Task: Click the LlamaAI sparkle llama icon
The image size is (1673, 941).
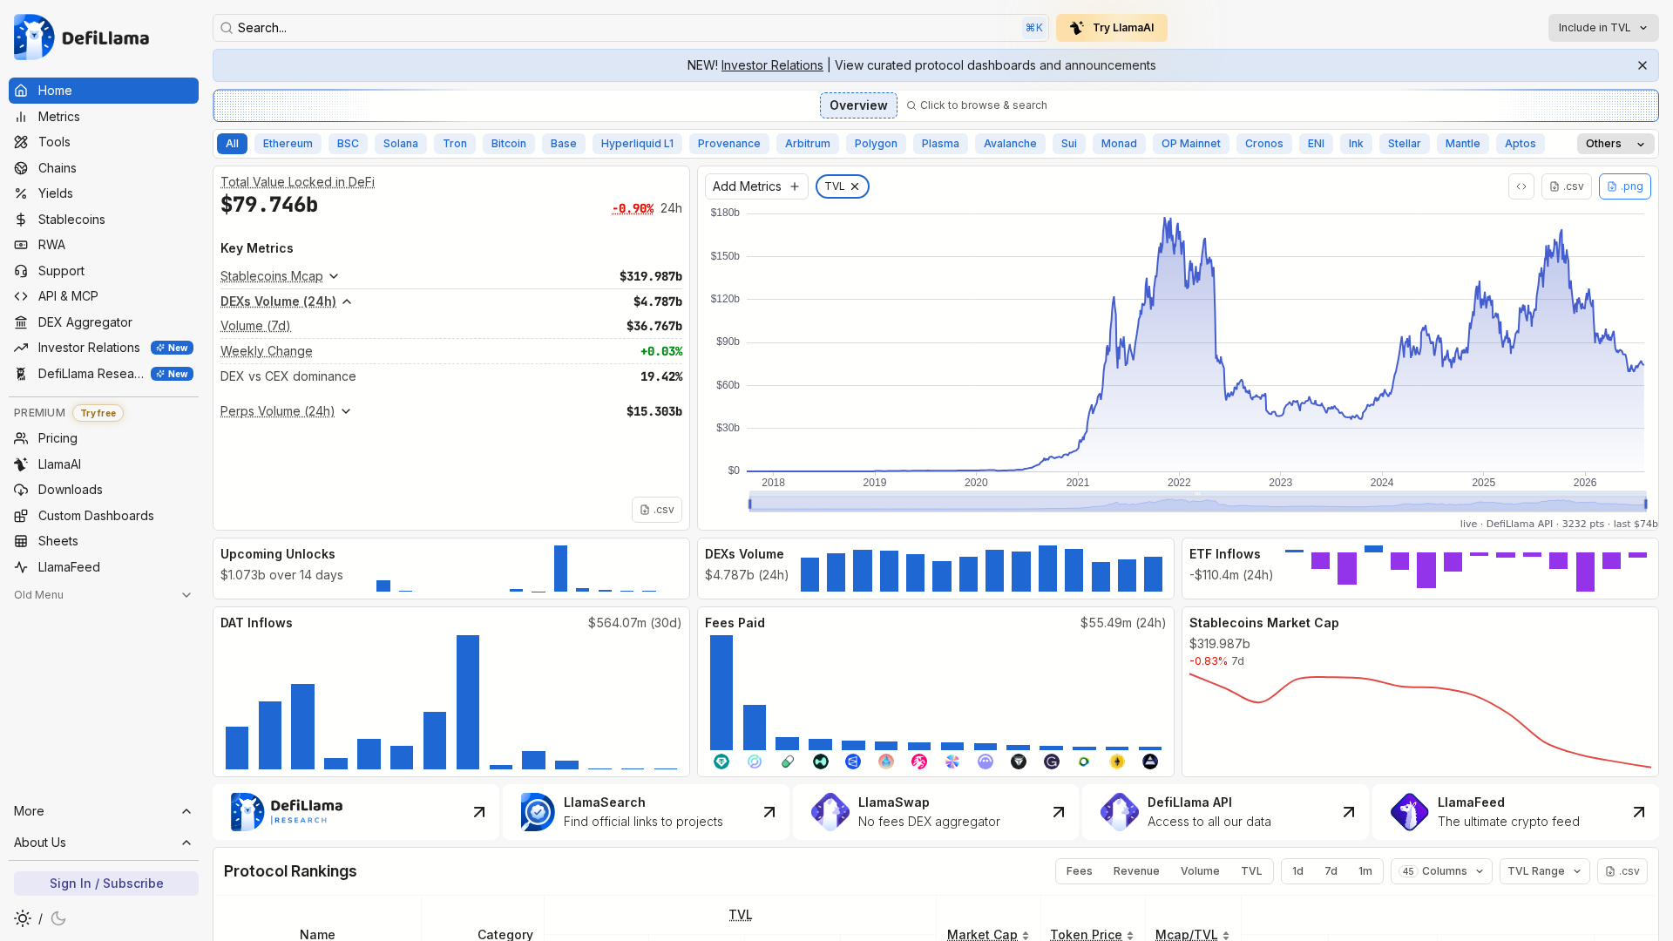Action: point(21,464)
